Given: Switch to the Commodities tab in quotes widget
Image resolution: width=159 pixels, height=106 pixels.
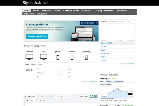Looking at the screenshot, I should [113, 21].
